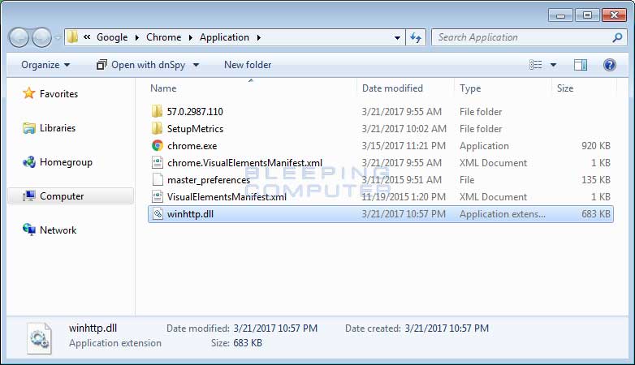Viewport: 635px width, 365px height.
Task: Click Date created value in details pane
Action: (x=447, y=328)
